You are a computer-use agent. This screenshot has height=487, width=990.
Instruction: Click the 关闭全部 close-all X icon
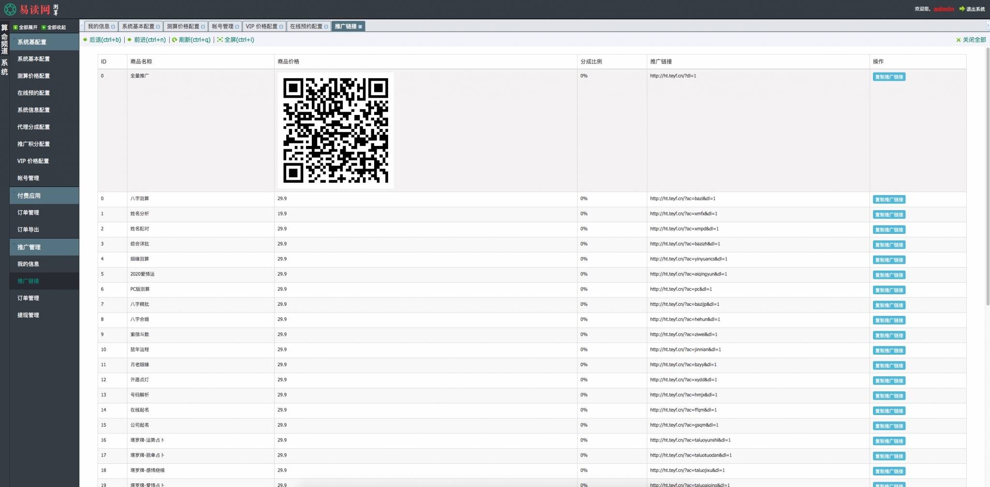coord(958,40)
